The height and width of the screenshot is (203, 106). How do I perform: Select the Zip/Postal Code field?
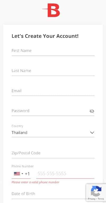coord(53,153)
